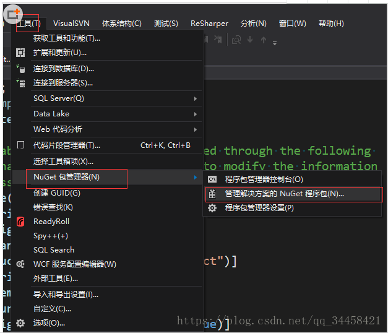Select the SQL Server(Q) entry

pos(59,98)
